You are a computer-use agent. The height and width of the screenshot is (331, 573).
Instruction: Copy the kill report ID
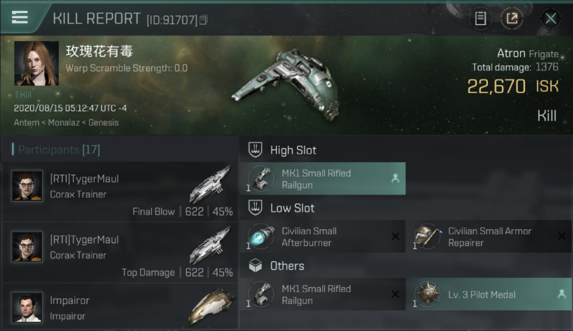pos(203,20)
